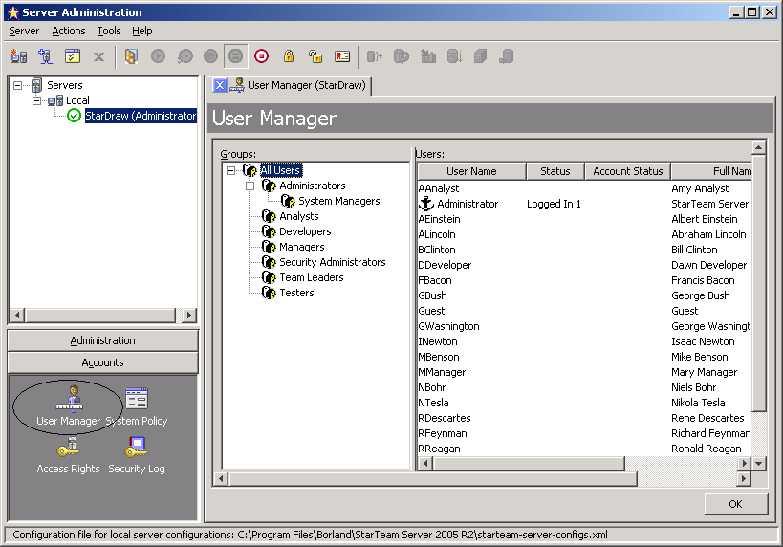Click the grayed gear circle toolbar icon

coord(210,56)
